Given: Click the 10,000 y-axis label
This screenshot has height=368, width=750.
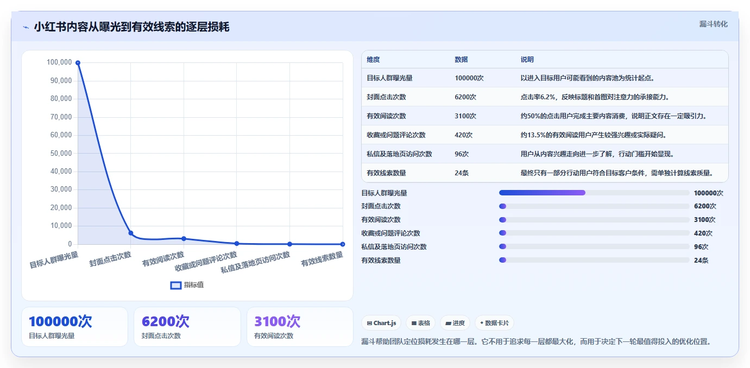Looking at the screenshot, I should [61, 226].
